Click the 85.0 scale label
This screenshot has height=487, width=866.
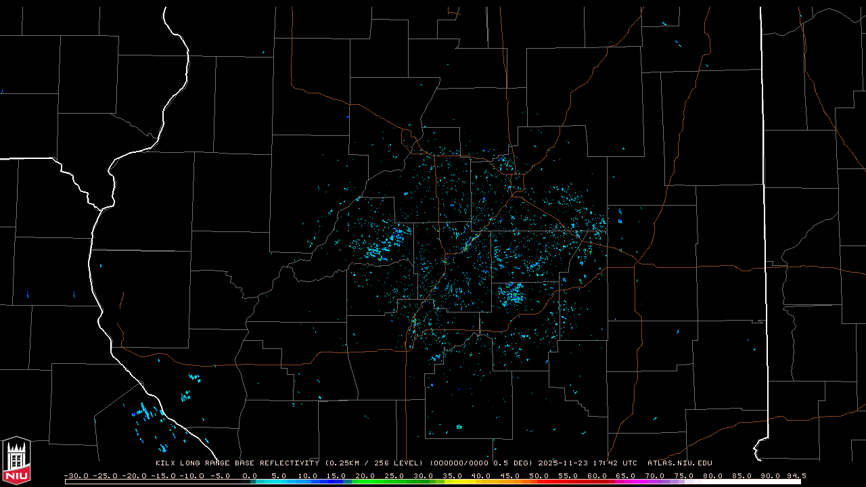click(x=742, y=476)
